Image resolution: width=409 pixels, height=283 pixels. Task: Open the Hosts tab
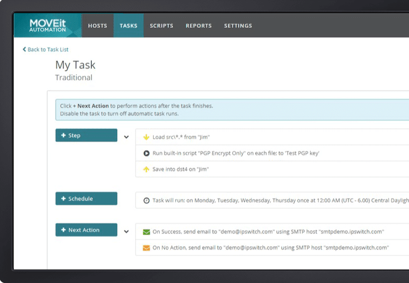(97, 26)
